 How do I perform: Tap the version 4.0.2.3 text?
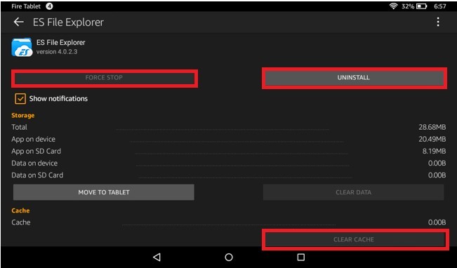57,52
